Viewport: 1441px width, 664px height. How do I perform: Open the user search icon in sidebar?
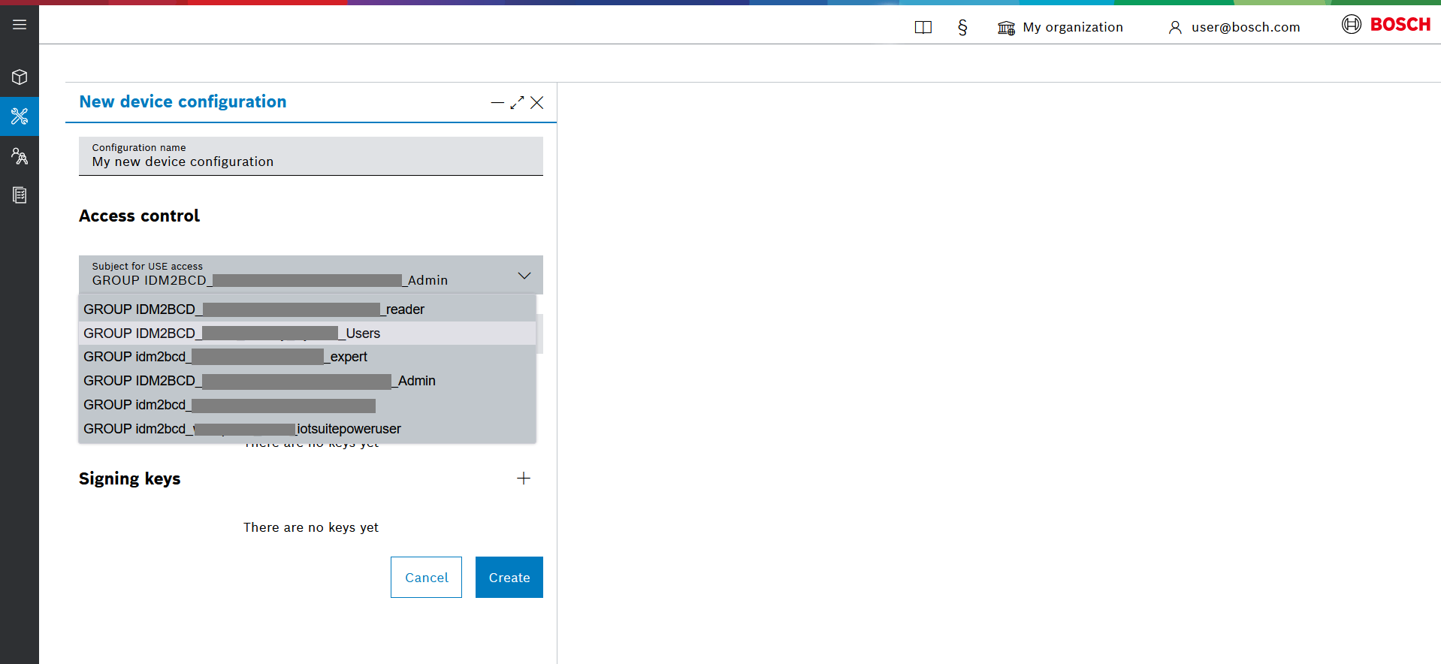(x=20, y=156)
